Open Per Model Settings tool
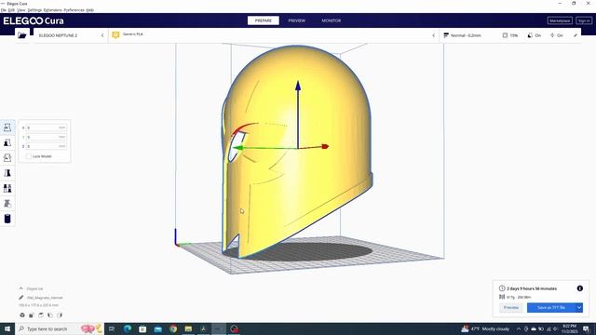 point(7,188)
